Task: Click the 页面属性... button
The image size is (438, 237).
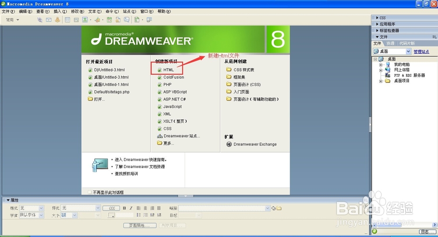Action: pyautogui.click(x=140, y=225)
